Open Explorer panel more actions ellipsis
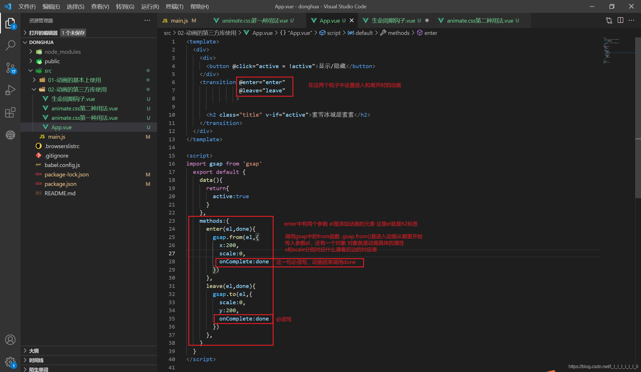This screenshot has height=372, width=641. [147, 20]
